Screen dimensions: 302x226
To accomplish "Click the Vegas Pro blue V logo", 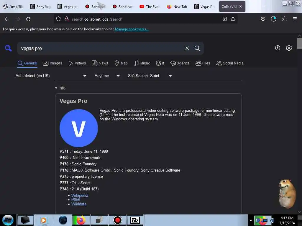I will (78, 128).
